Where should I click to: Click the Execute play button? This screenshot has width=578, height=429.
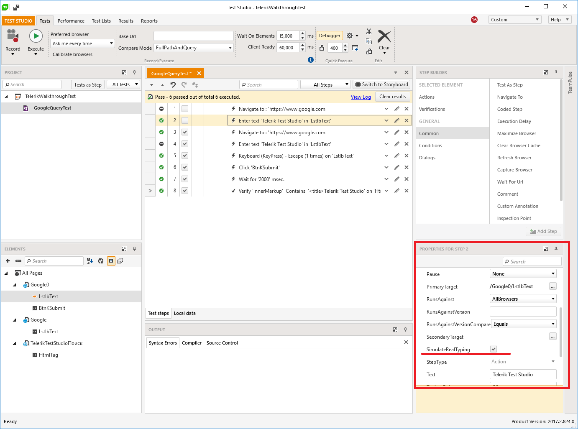coord(36,36)
